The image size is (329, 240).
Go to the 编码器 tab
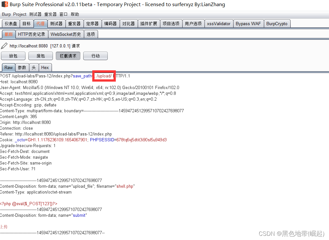pos(110,24)
